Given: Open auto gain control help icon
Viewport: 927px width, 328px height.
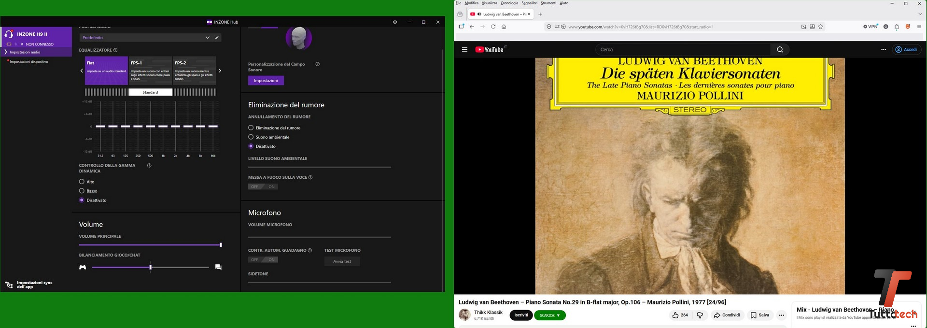Looking at the screenshot, I should [310, 250].
